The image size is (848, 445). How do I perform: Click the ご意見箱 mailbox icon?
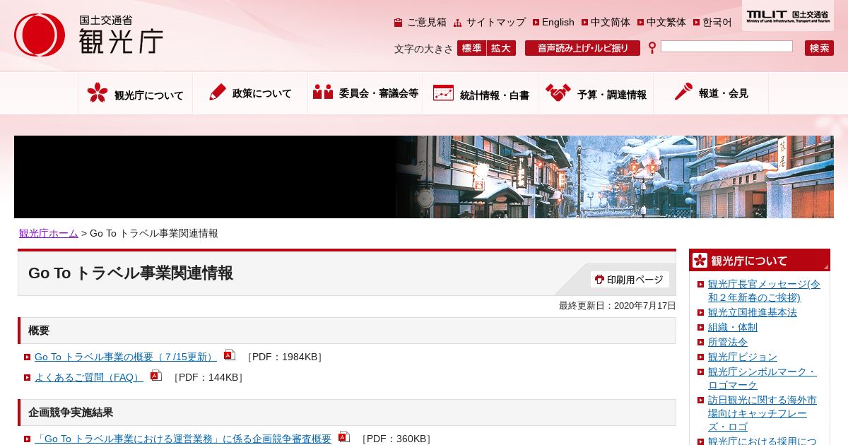coord(399,23)
